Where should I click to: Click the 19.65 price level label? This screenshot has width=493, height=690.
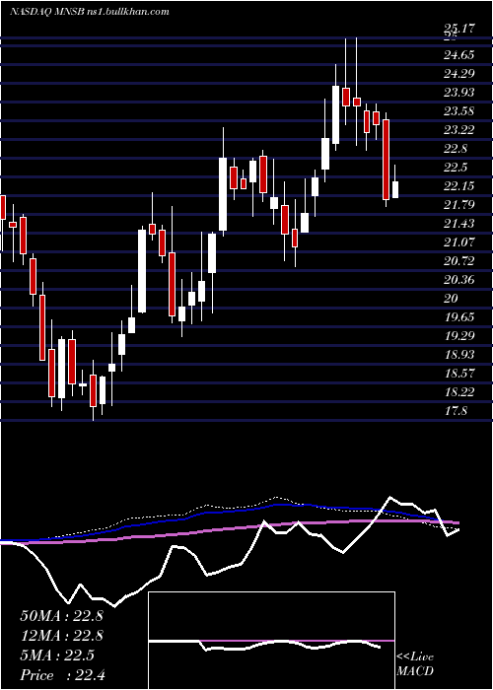[459, 316]
